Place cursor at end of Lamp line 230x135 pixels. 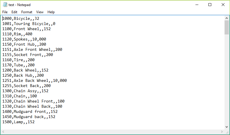tap(35, 122)
